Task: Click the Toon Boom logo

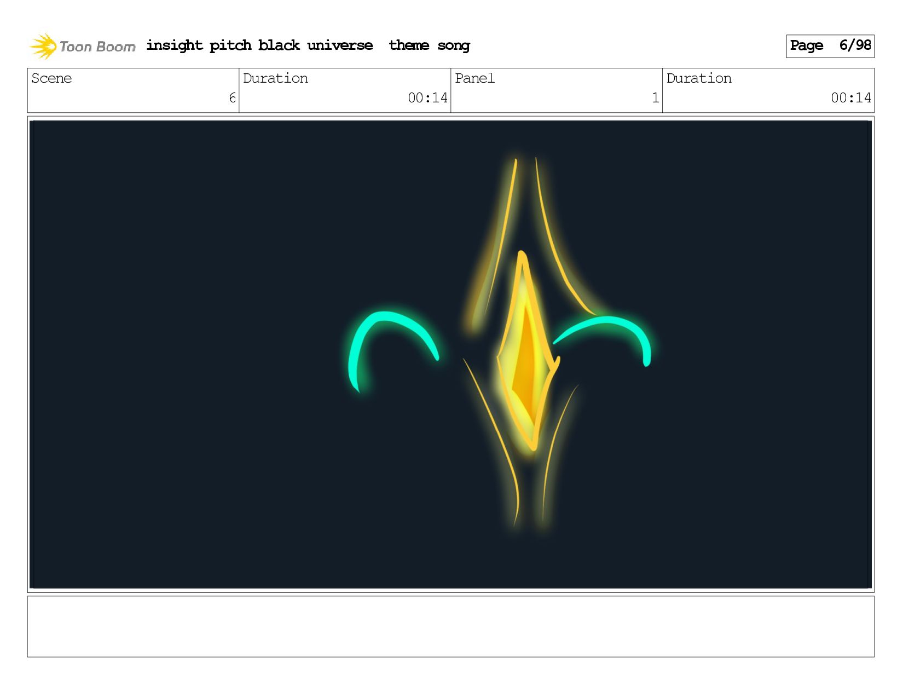Action: tap(82, 46)
